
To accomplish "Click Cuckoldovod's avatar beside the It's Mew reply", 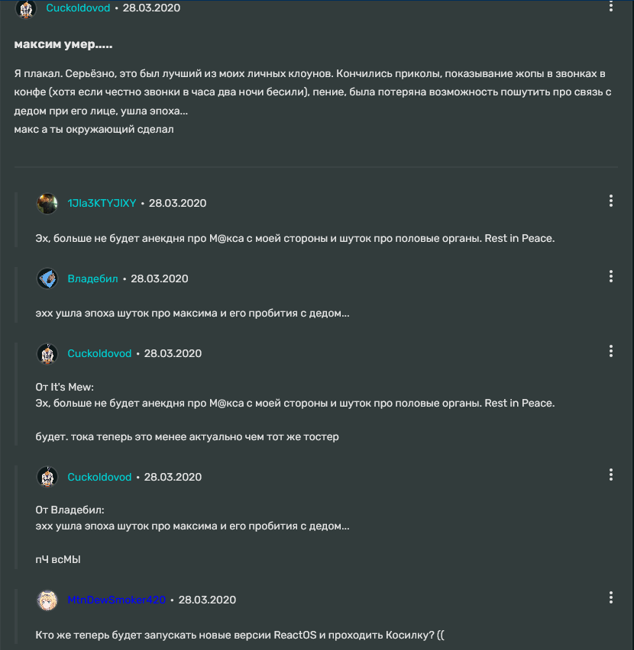I will click(x=47, y=353).
